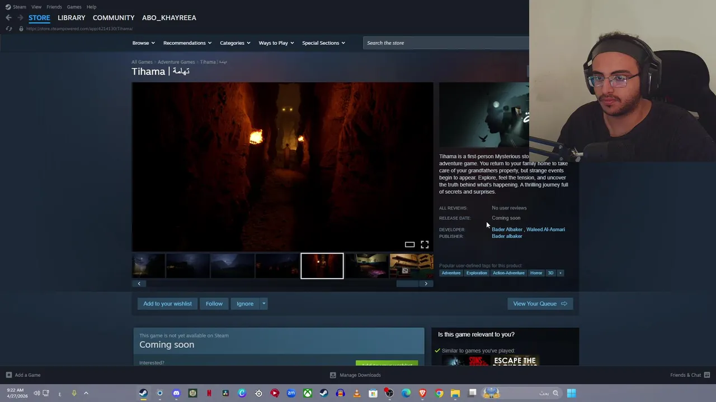Click Add to your wishlist button
The image size is (716, 402).
click(167, 304)
